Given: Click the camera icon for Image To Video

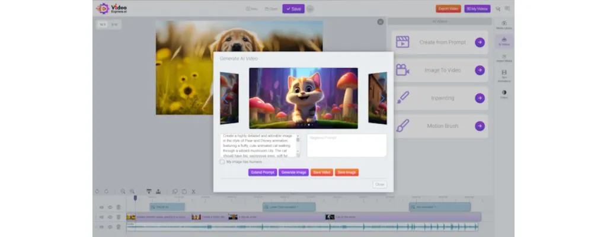Looking at the screenshot, I should 402,70.
